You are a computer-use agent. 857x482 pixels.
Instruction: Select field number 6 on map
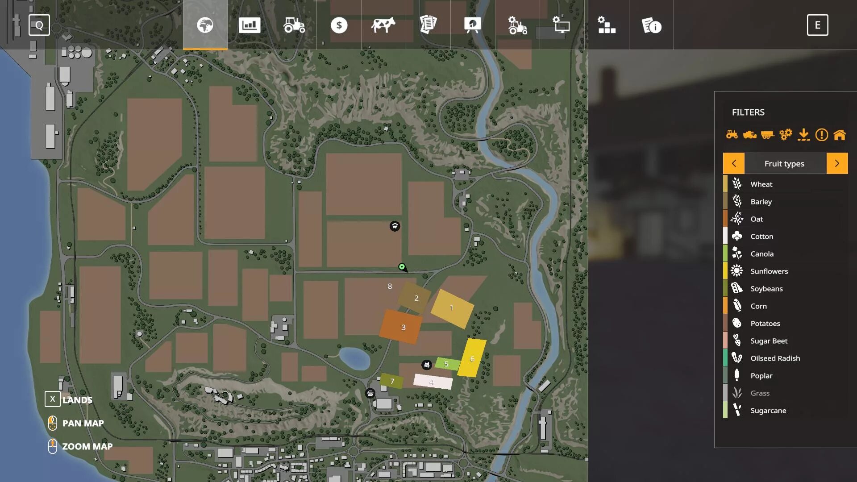pyautogui.click(x=471, y=358)
